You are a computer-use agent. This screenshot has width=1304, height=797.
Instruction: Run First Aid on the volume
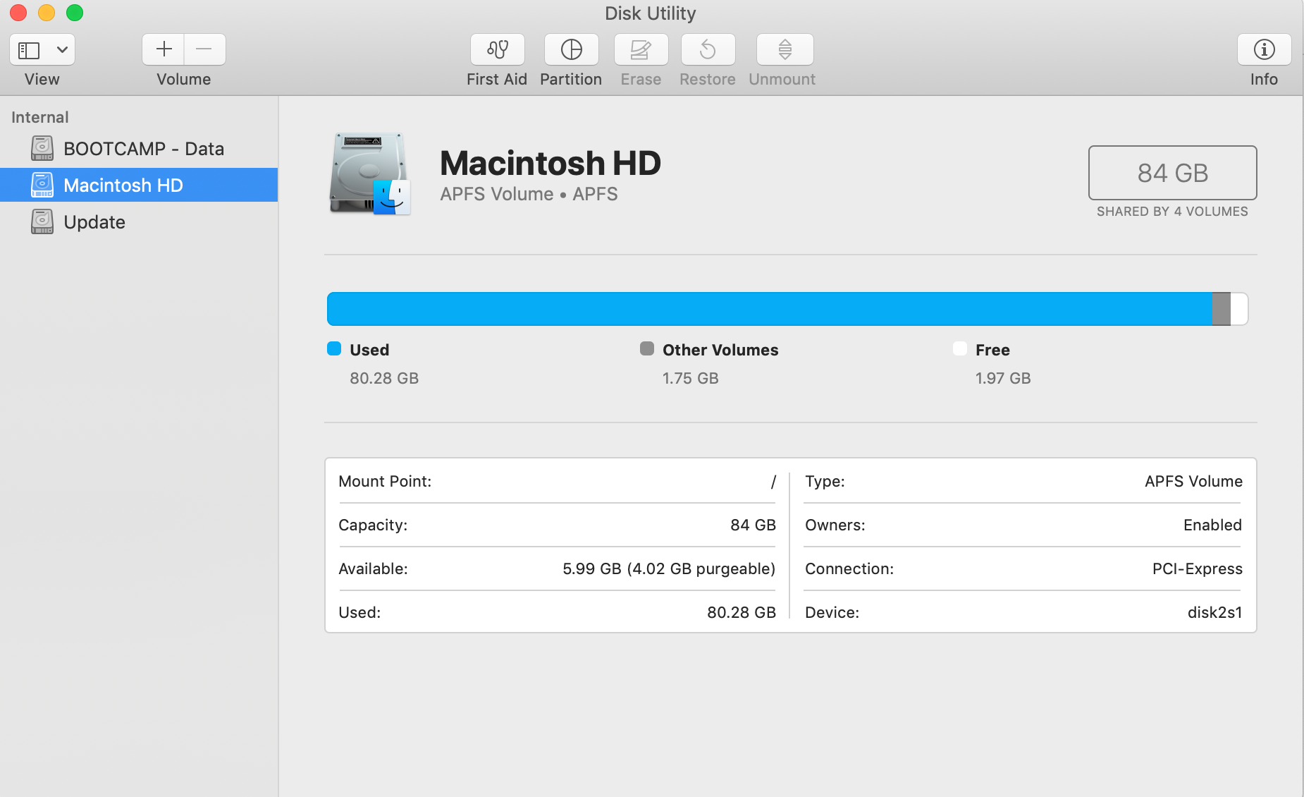click(x=498, y=49)
